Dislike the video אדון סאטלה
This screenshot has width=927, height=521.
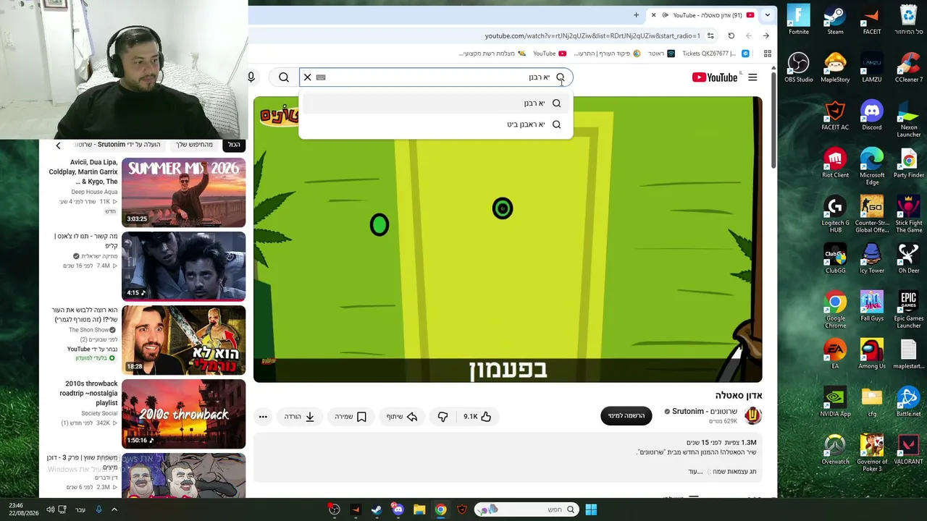(x=442, y=417)
